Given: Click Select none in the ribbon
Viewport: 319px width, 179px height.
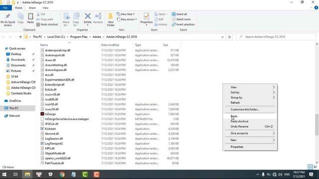Looking at the screenshot, I should click(181, 19).
